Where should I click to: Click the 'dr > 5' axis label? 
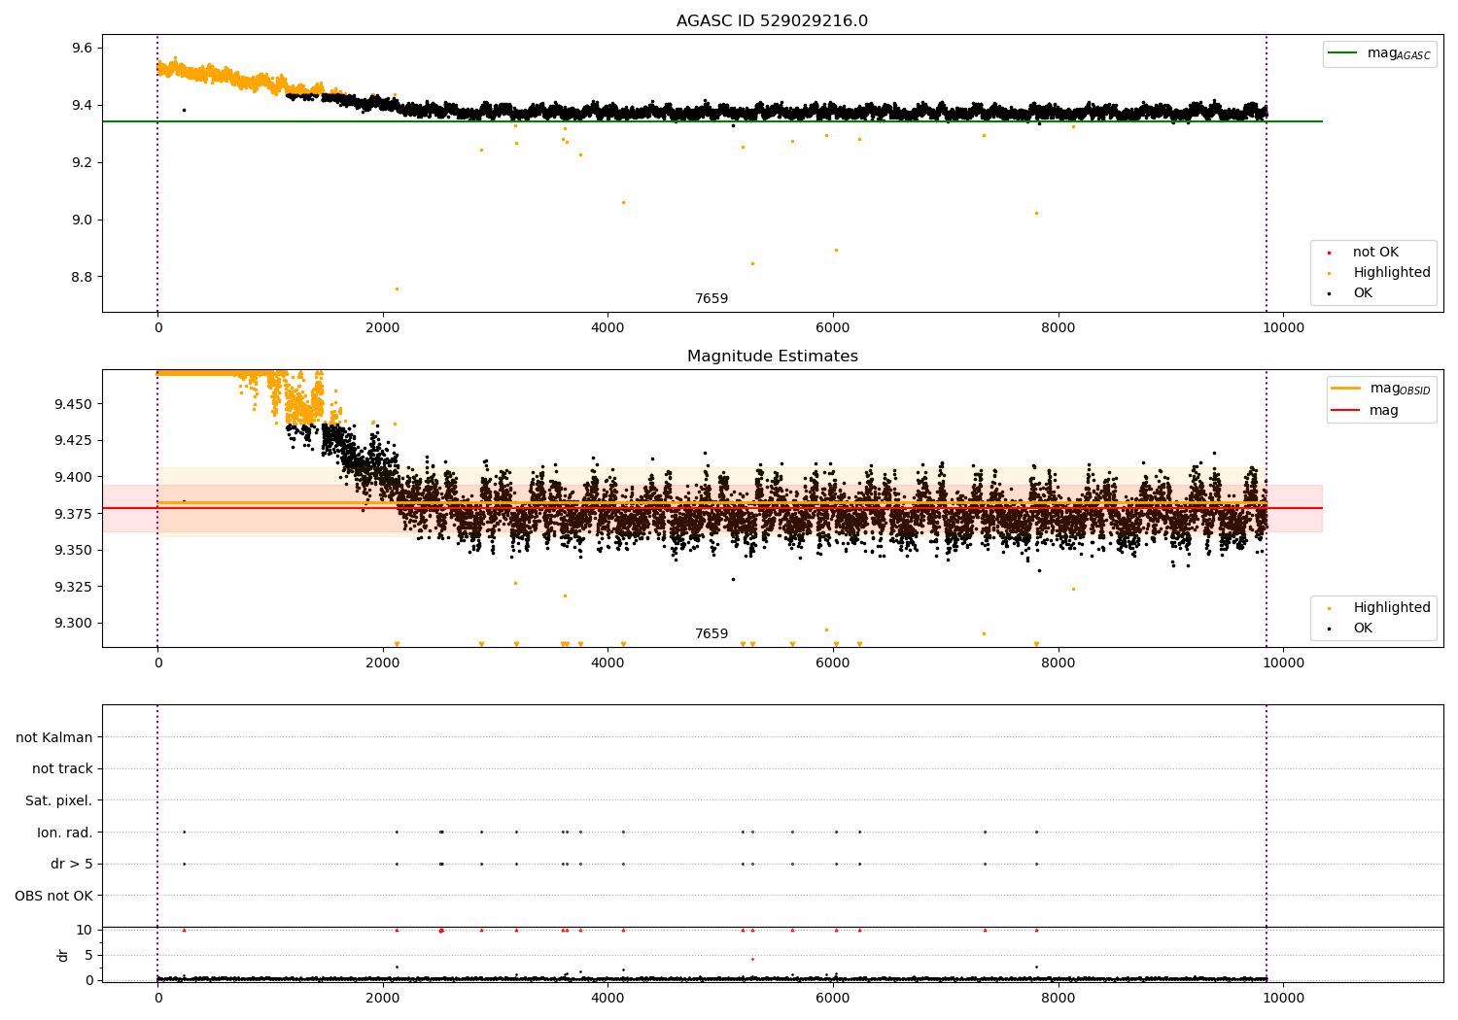pos(72,864)
